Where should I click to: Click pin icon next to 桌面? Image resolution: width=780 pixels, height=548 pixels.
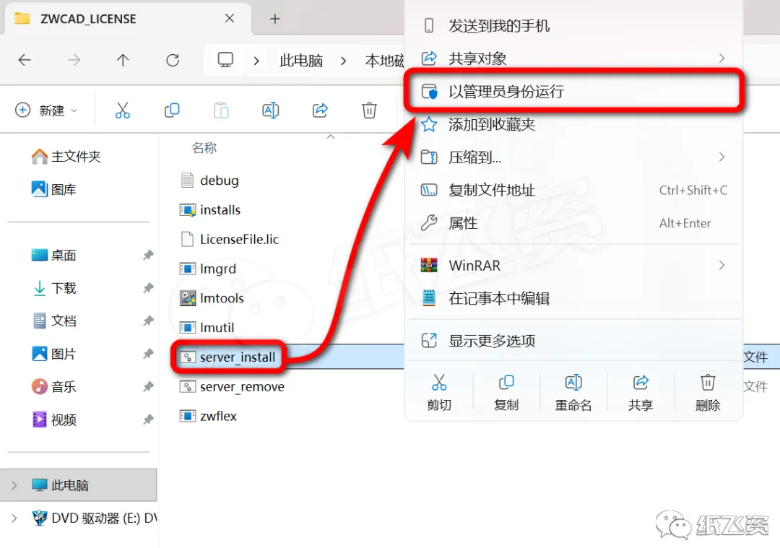click(148, 256)
